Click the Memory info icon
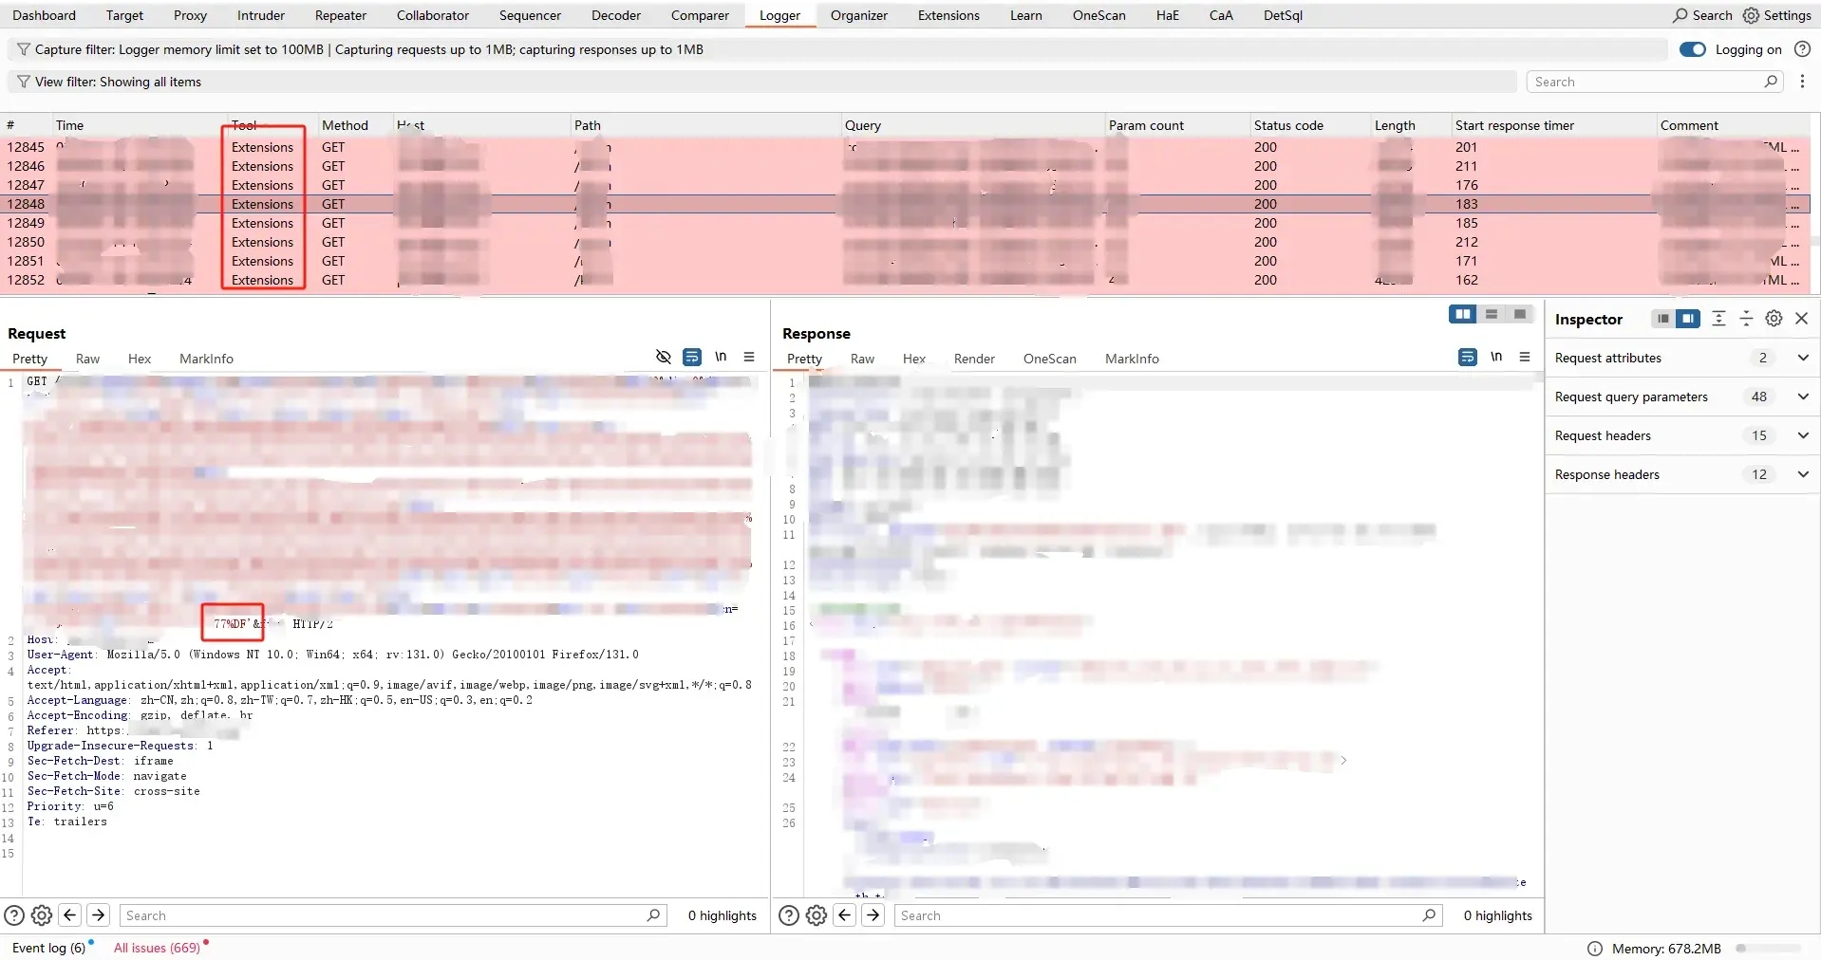Image resolution: width=1821 pixels, height=960 pixels. tap(1595, 949)
